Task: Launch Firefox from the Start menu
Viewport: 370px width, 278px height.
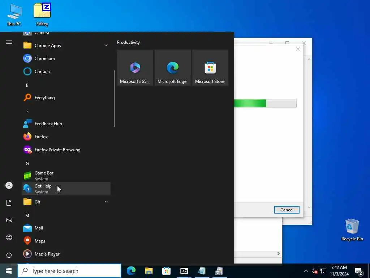Action: (66, 136)
